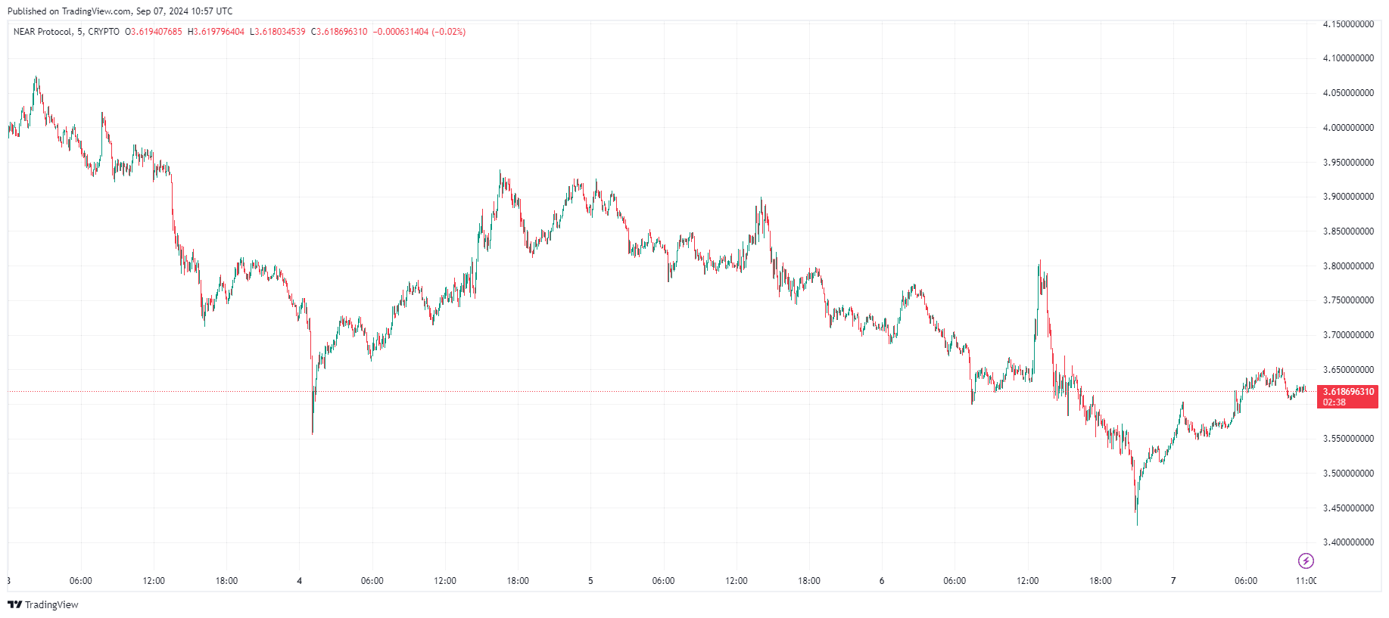Click the countdown timer 02:38 in price label

tap(1334, 402)
